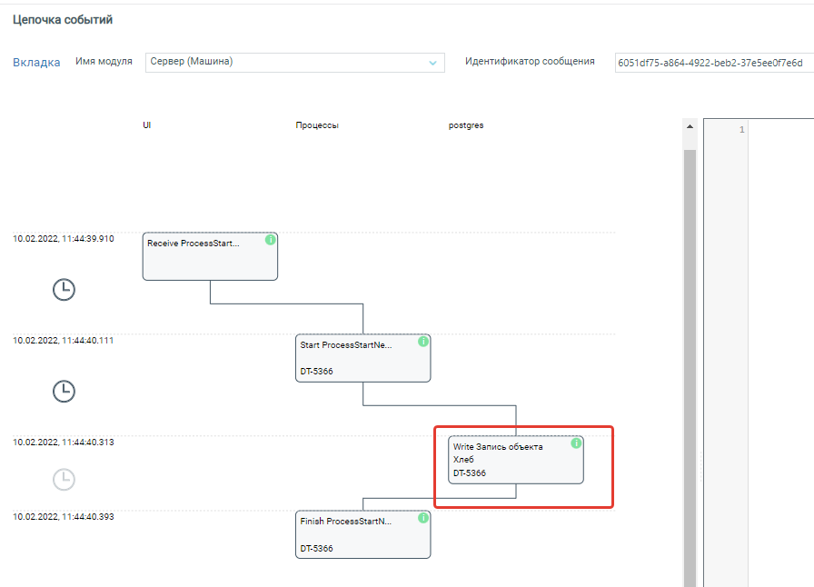Click the 10.02.2022, 11:44:40.393 timestamp

click(64, 515)
